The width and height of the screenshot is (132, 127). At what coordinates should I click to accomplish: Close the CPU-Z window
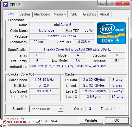(x=123, y=3)
